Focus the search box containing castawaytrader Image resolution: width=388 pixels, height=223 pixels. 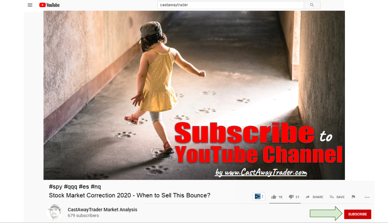230,5
